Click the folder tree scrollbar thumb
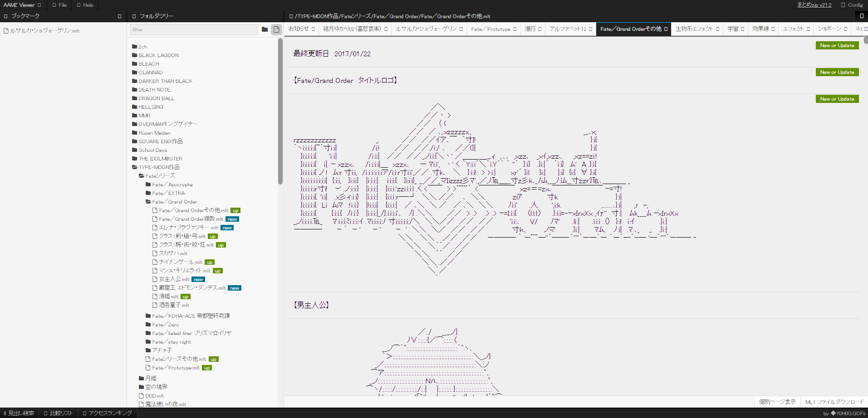This screenshot has height=418, width=868. pos(280,111)
